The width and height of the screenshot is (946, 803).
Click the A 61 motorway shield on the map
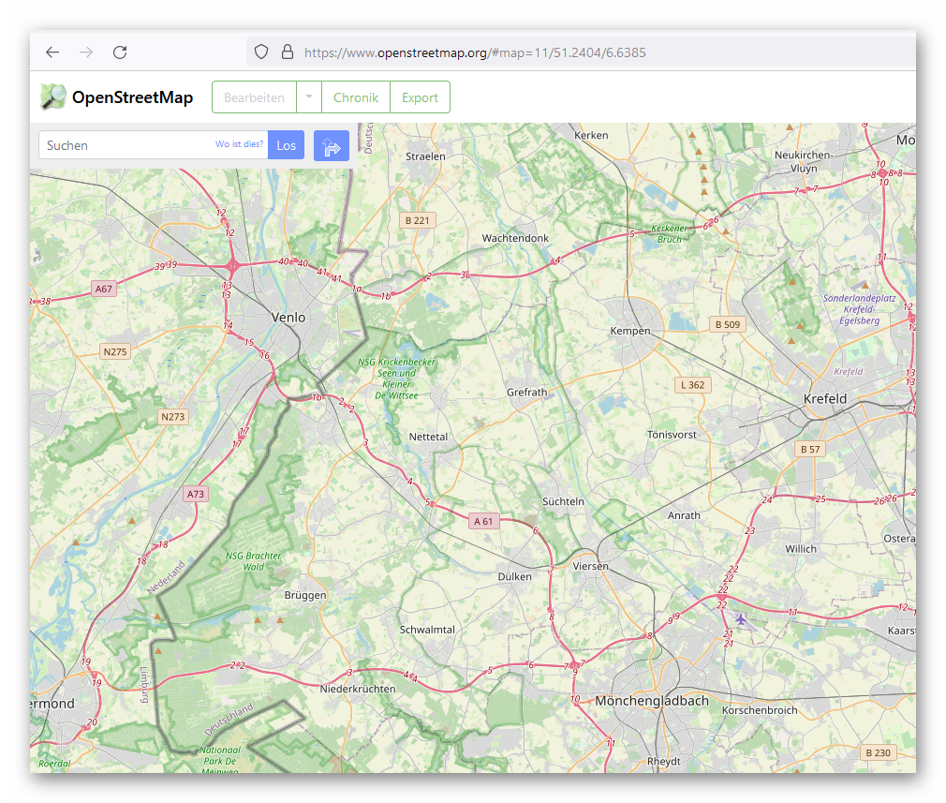pyautogui.click(x=483, y=521)
